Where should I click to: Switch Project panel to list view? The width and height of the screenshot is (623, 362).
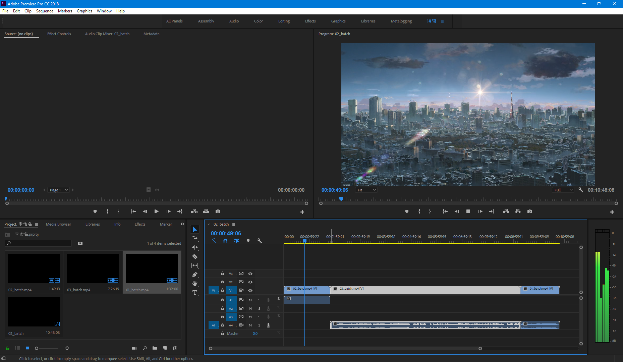coord(17,348)
